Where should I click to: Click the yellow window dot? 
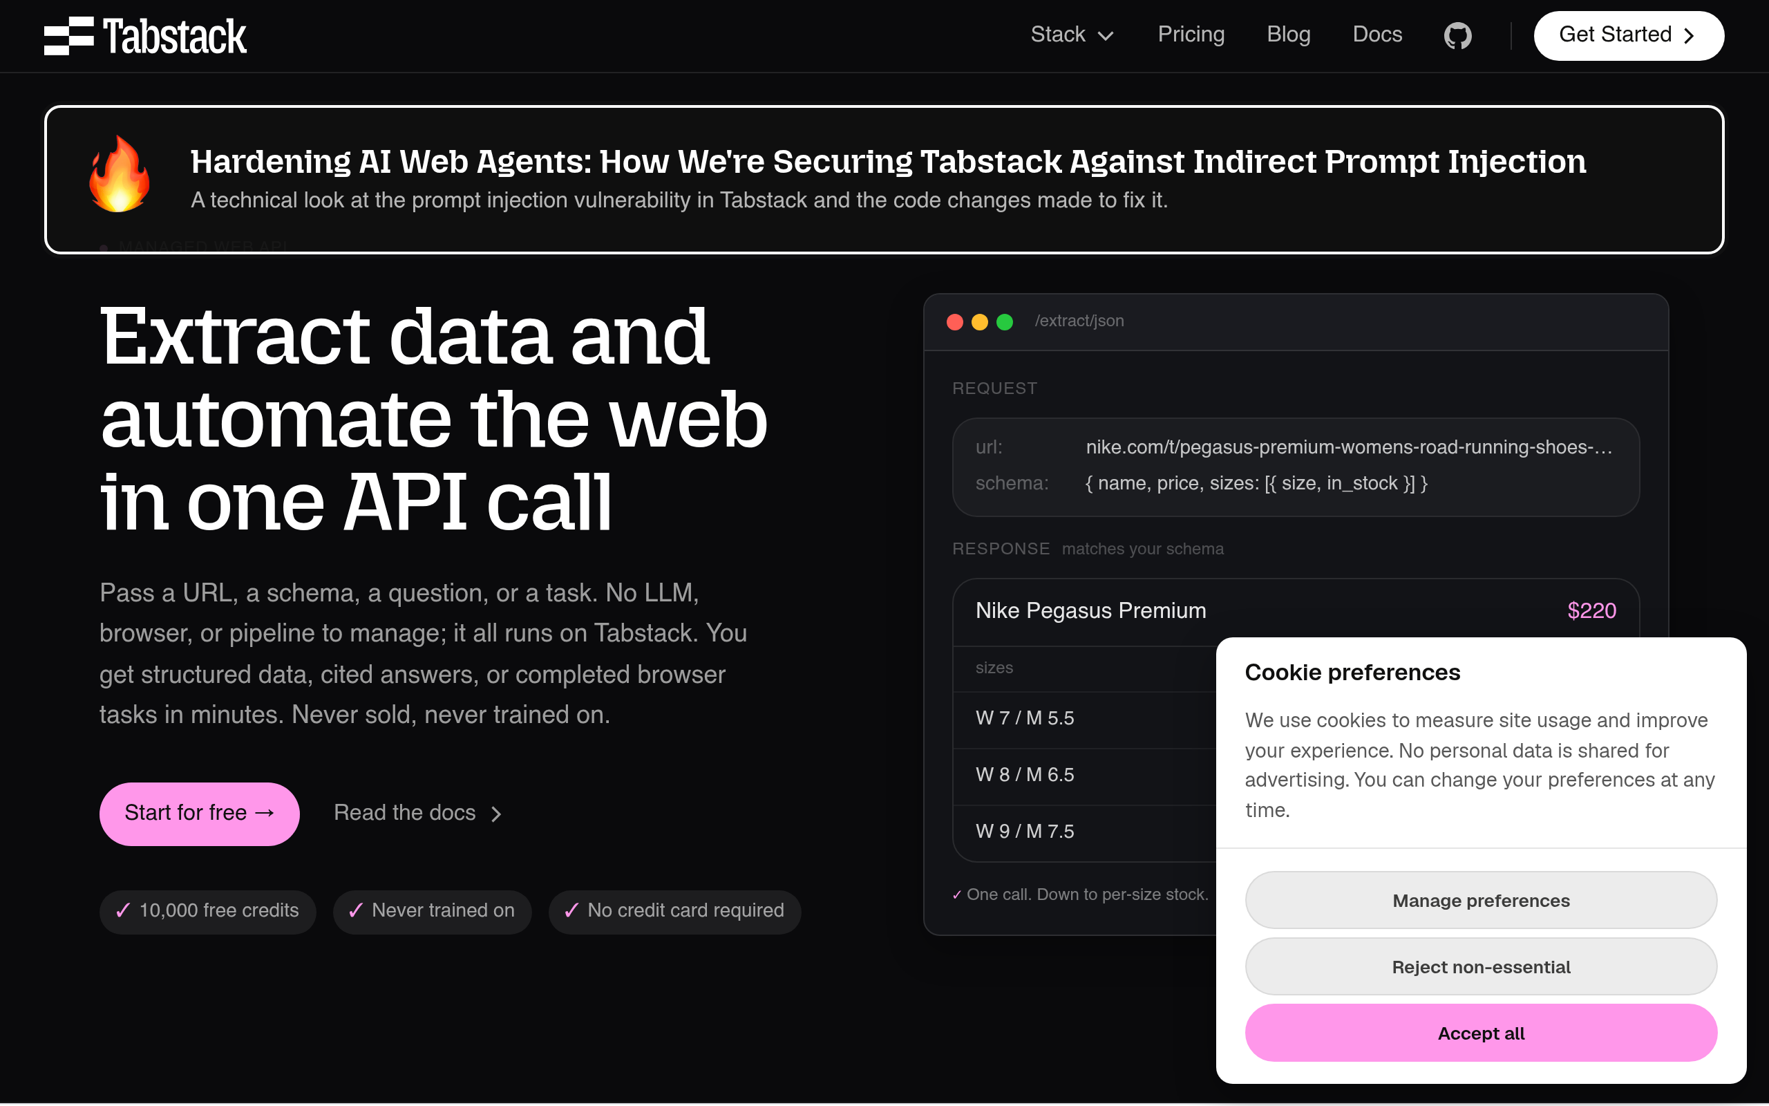(980, 322)
